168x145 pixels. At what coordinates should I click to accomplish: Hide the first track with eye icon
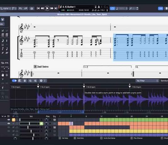point(9,120)
